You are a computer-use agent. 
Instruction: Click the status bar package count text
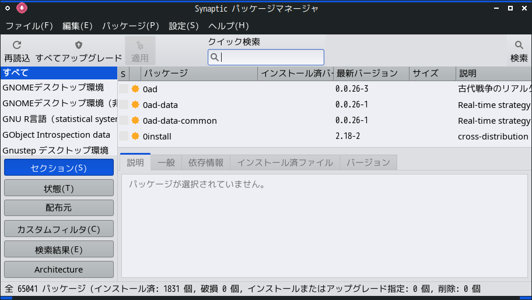243,288
